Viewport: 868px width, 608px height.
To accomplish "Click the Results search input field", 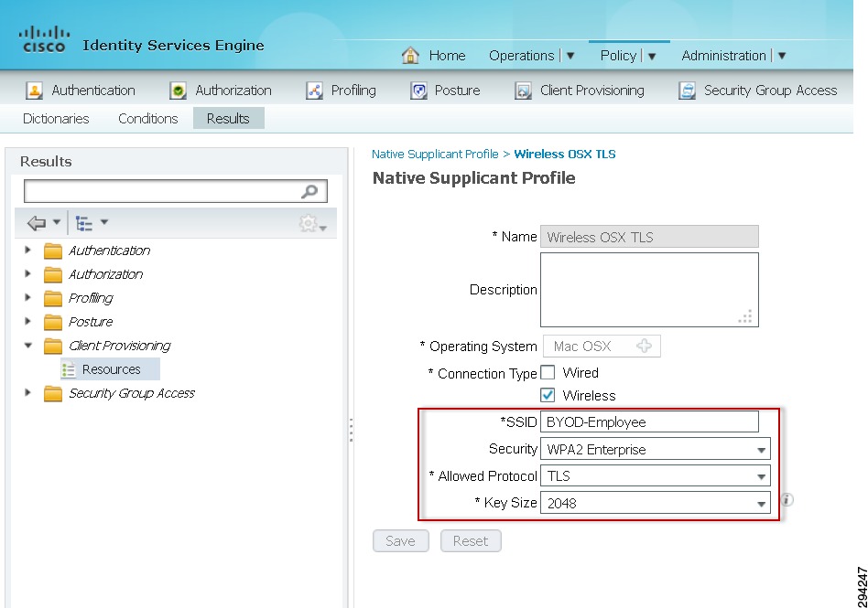I will pos(176,191).
